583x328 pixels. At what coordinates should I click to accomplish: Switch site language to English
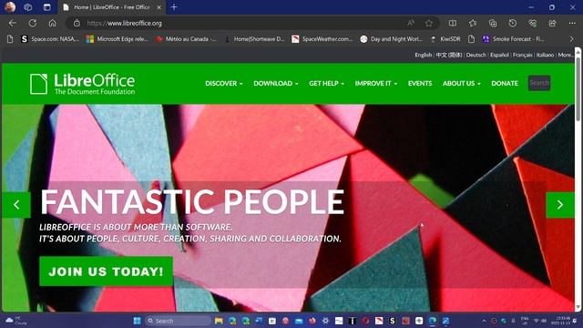pos(423,55)
